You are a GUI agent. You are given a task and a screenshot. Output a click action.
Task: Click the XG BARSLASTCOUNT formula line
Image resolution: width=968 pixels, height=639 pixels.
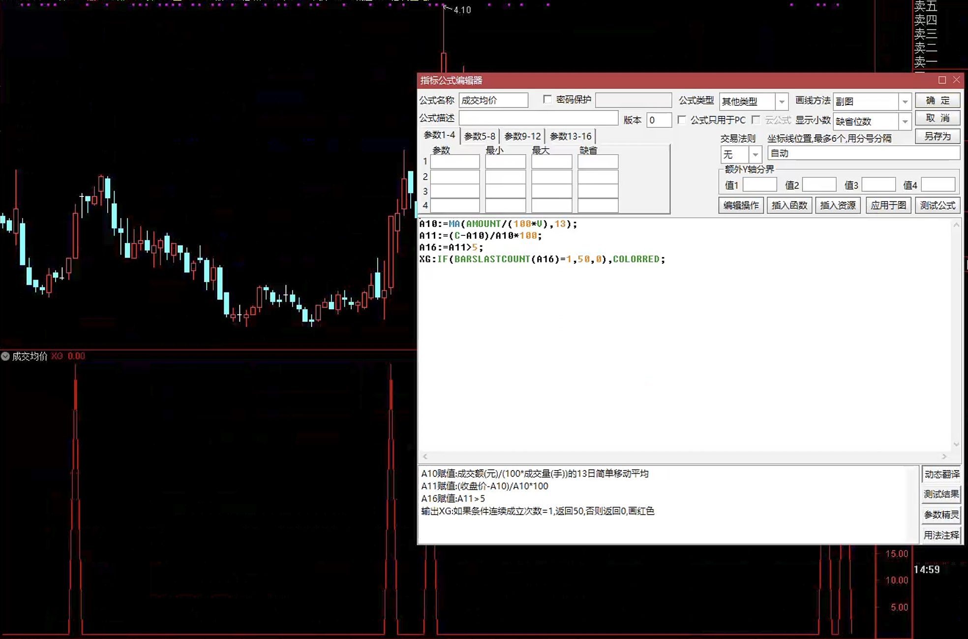click(x=542, y=259)
